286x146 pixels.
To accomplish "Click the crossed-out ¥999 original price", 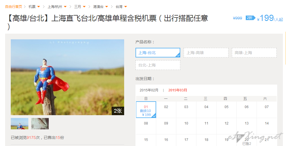I will point(238,18).
